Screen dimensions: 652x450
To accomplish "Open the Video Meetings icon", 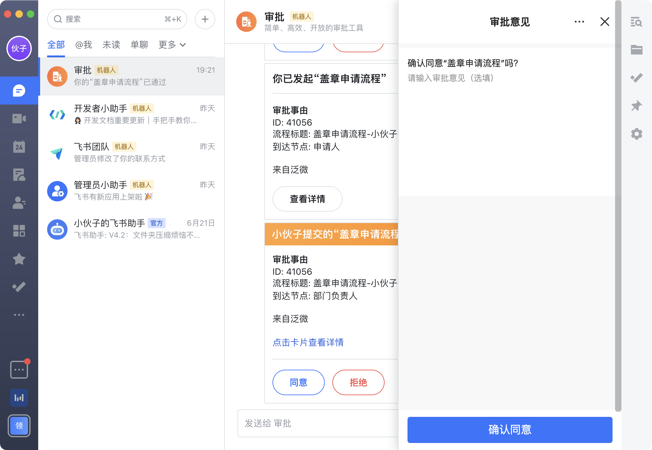I will tap(19, 119).
